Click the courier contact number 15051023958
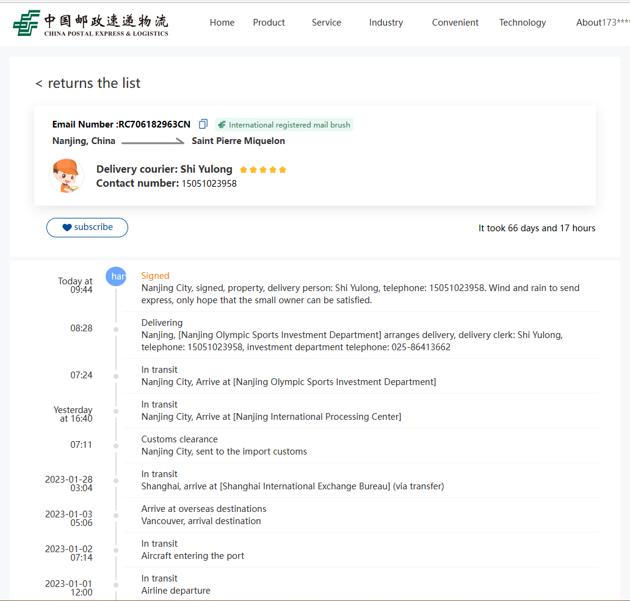Viewport: 630px width, 601px height. tap(209, 184)
